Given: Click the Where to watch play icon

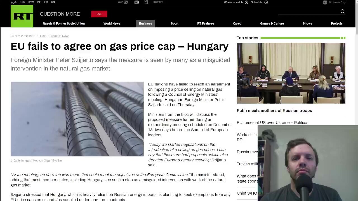Looking at the screenshot, I should pyautogui.click(x=246, y=2).
